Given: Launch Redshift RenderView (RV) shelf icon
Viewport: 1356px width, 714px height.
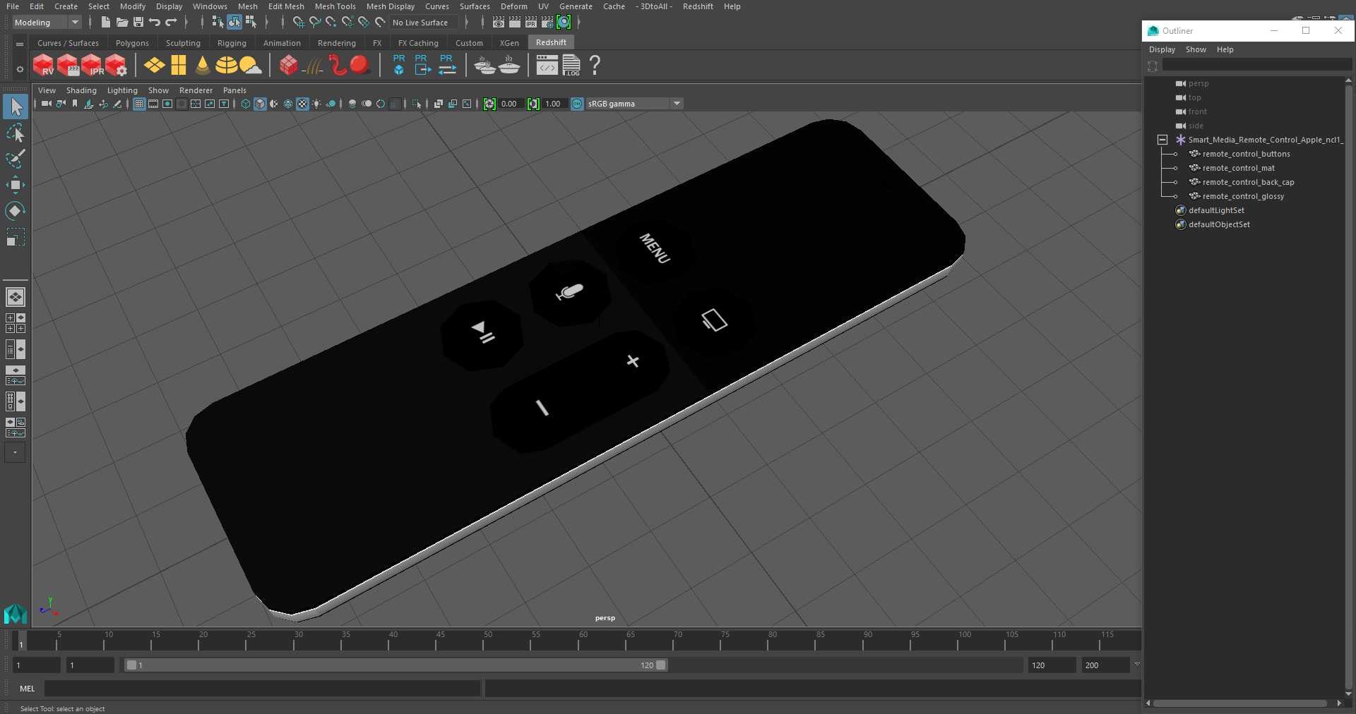Looking at the screenshot, I should pyautogui.click(x=44, y=66).
